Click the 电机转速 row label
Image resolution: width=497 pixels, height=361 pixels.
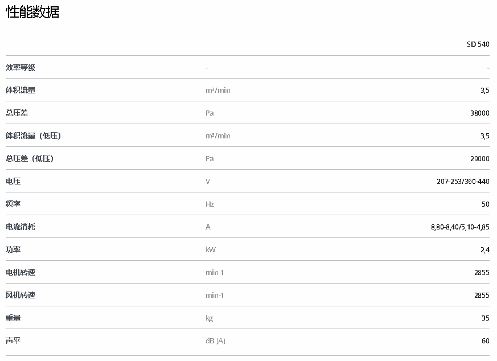20,273
